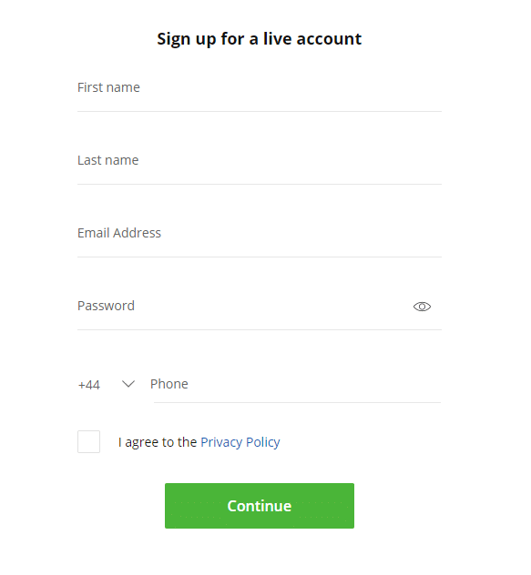Viewport: 531px width, 575px height.
Task: Click the Last name placeholder label
Action: coord(108,160)
